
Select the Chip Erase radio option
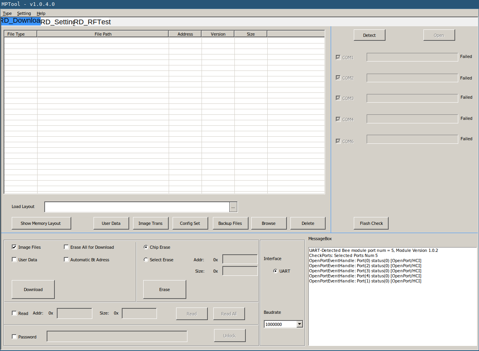click(x=146, y=247)
